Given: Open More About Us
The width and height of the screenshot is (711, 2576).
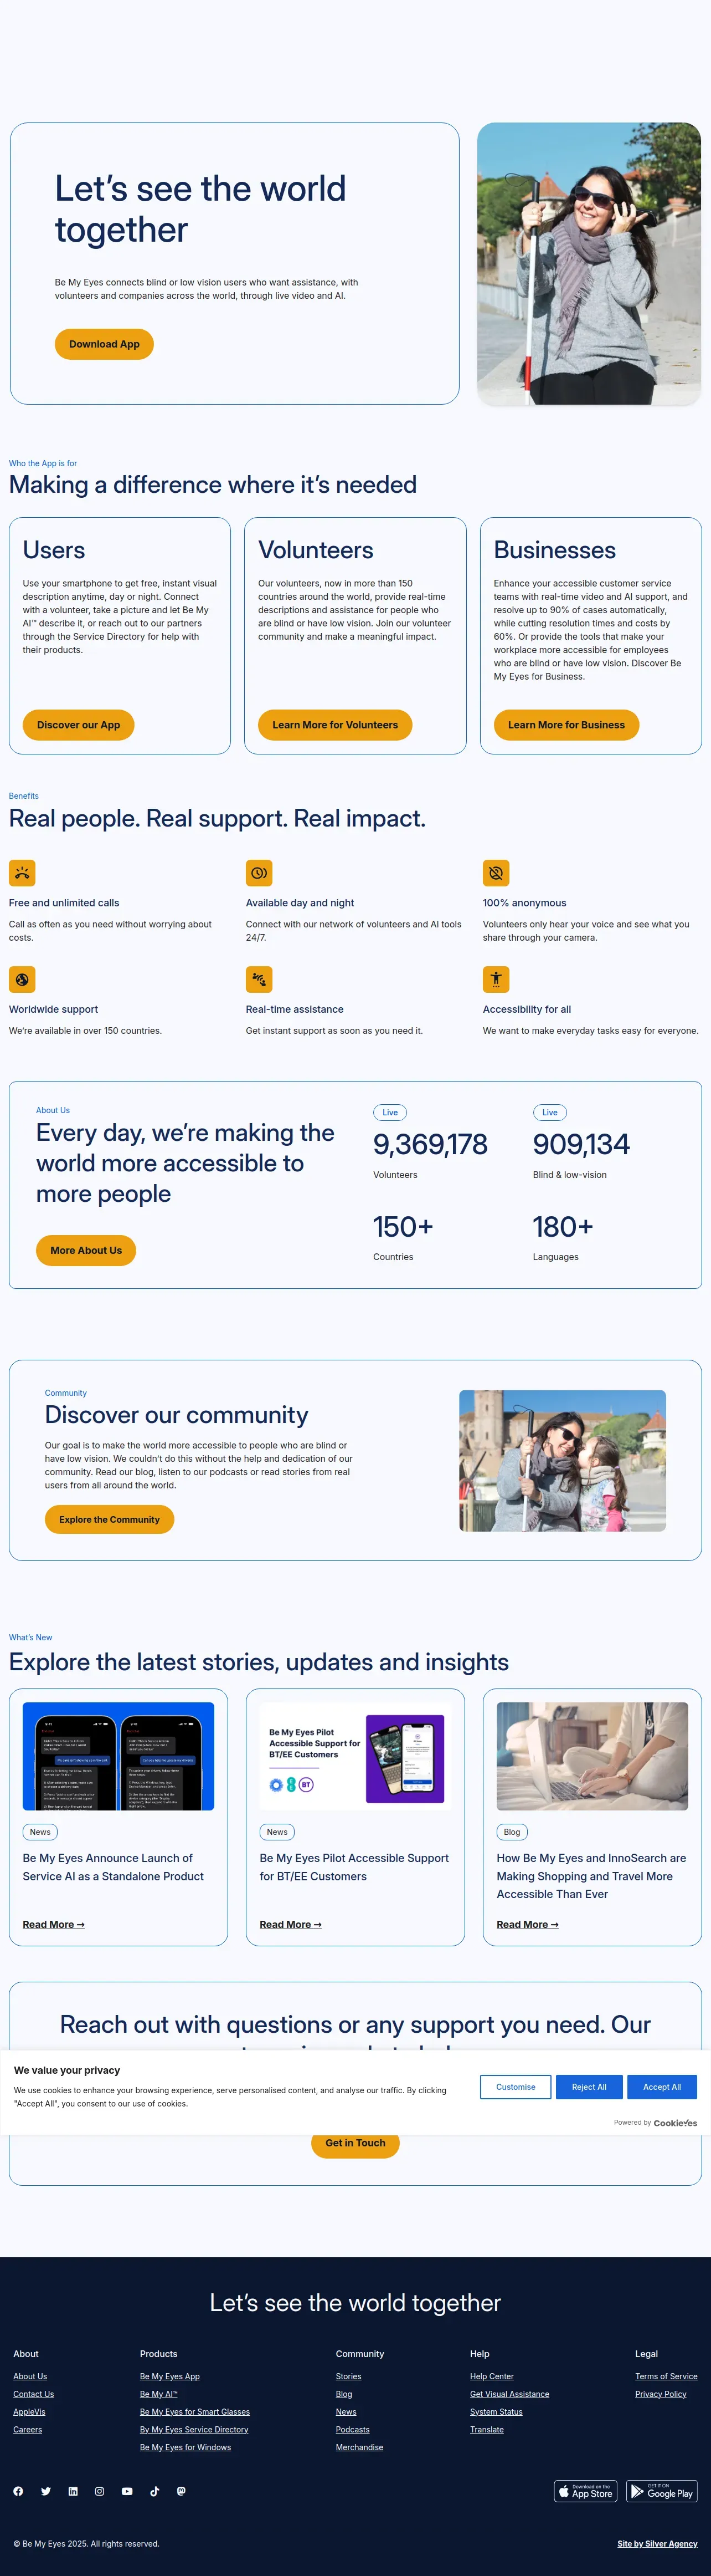Looking at the screenshot, I should point(86,1250).
